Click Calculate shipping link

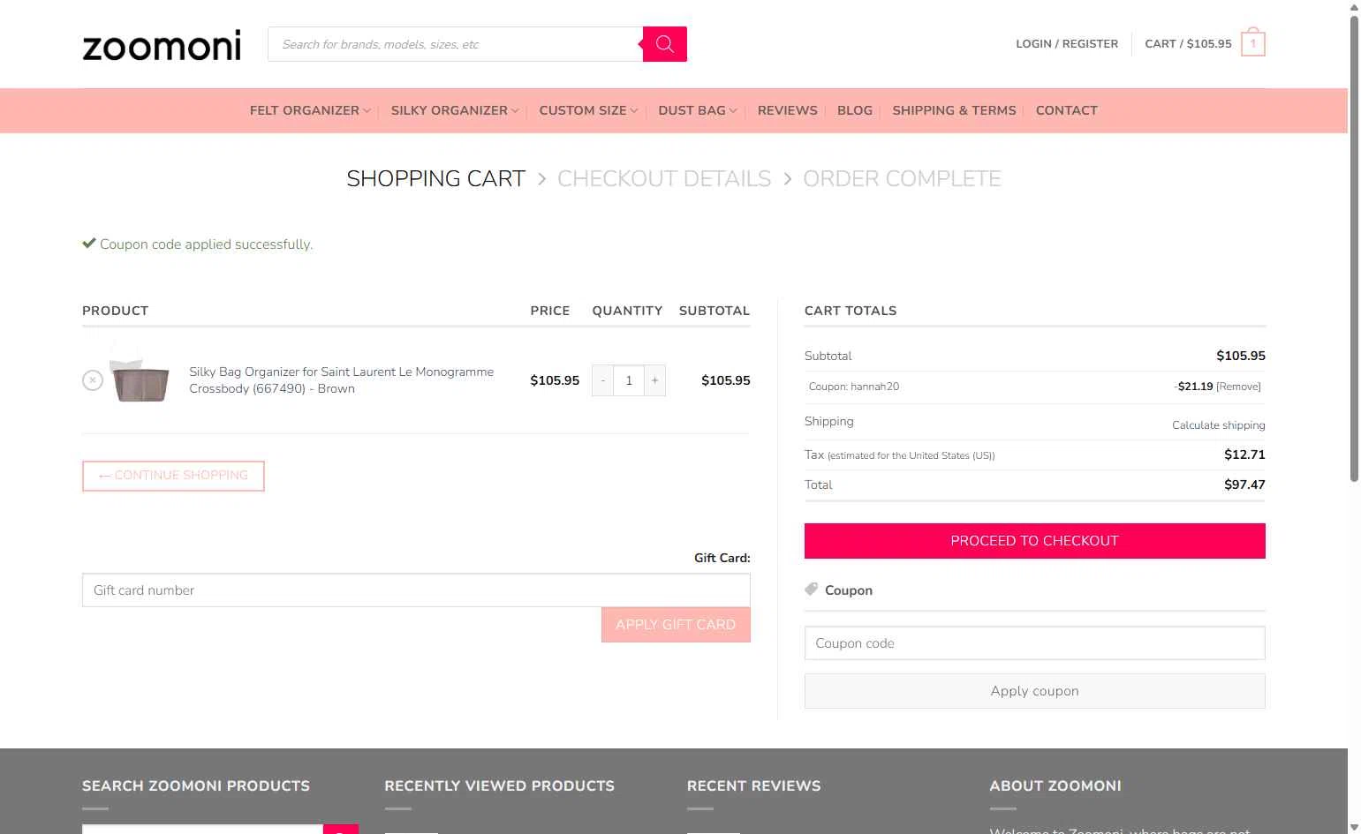[x=1218, y=425]
